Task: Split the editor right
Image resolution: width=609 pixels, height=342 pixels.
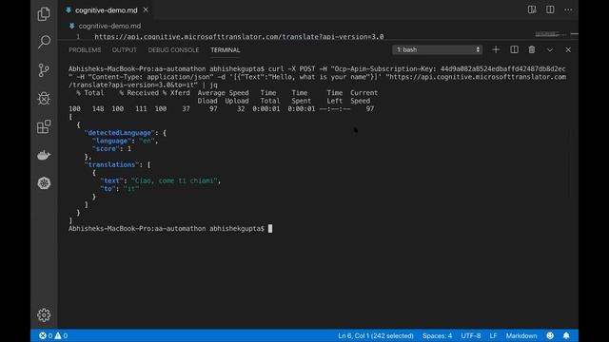Action: click(x=550, y=9)
